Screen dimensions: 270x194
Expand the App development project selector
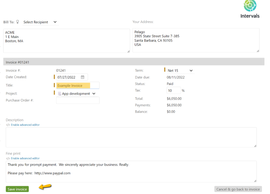94,93
